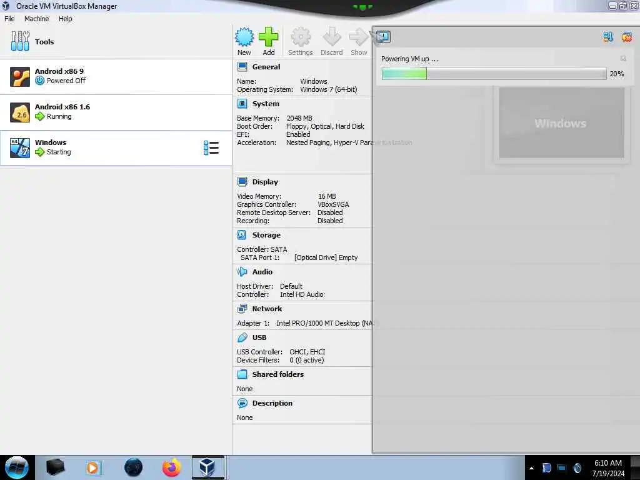
Task: Open the media player taskbar icon
Action: pyautogui.click(x=92, y=467)
